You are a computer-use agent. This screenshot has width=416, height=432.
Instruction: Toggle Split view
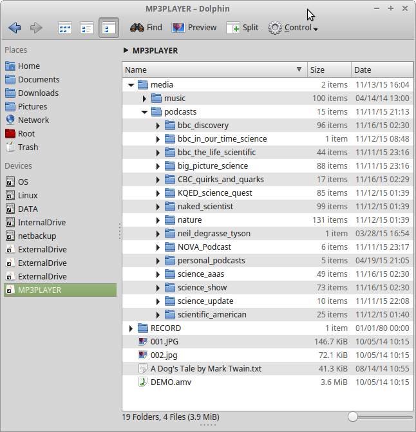(x=243, y=28)
